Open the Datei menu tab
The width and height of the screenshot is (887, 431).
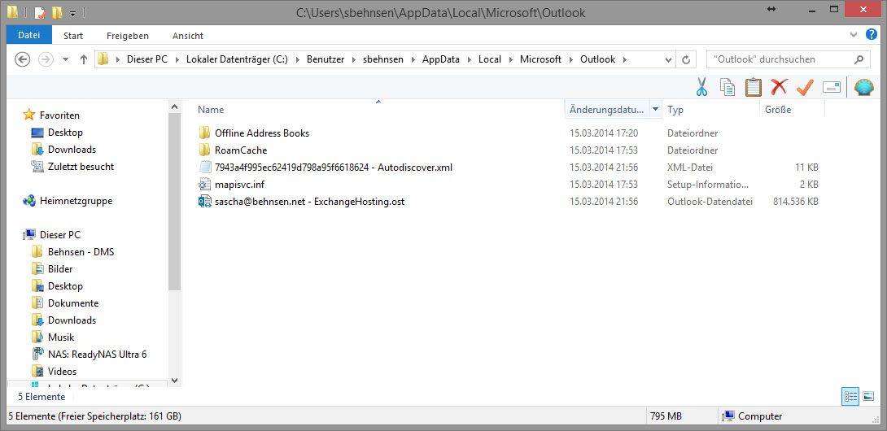point(28,35)
